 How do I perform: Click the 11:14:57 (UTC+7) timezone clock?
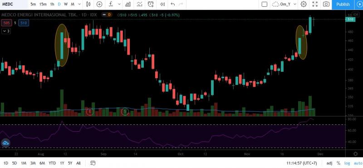point(302,163)
